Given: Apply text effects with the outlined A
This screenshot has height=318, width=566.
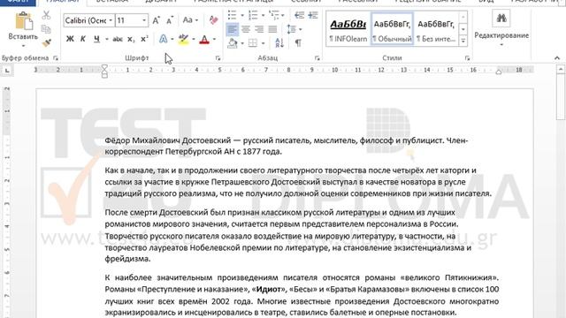Looking at the screenshot, I should pyautogui.click(x=163, y=39).
